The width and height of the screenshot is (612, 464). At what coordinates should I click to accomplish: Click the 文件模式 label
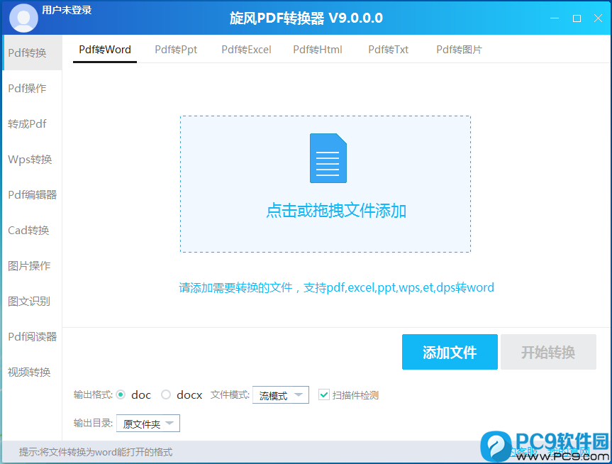(x=230, y=395)
